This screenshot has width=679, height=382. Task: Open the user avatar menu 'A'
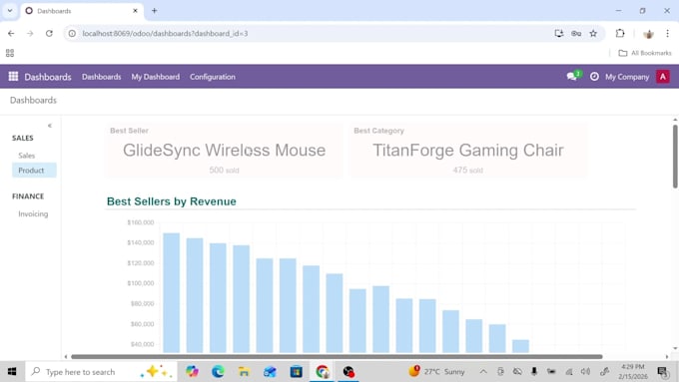pyautogui.click(x=663, y=77)
